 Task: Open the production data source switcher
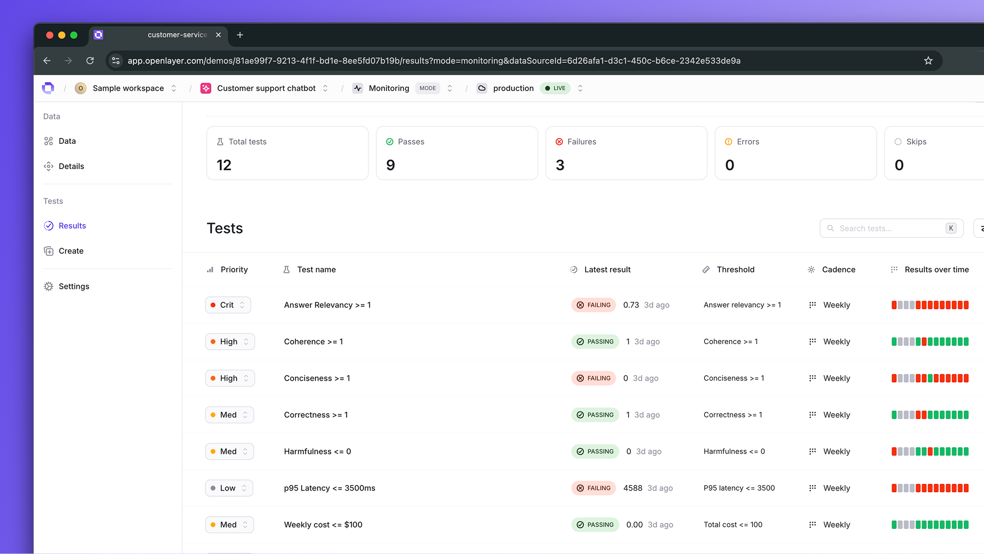[x=581, y=88]
